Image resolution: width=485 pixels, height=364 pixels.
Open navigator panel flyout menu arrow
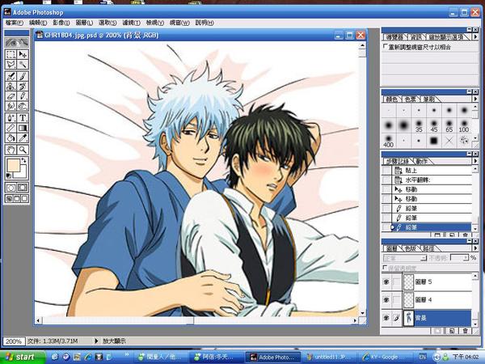475,37
